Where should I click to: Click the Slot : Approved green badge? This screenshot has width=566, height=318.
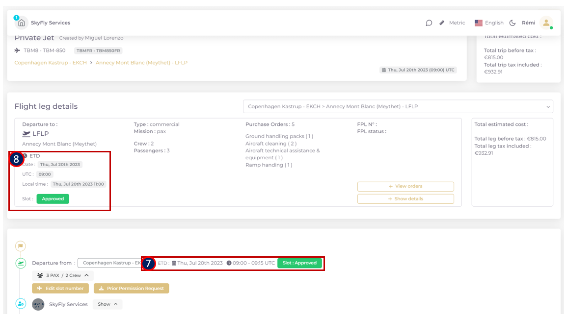pos(299,263)
